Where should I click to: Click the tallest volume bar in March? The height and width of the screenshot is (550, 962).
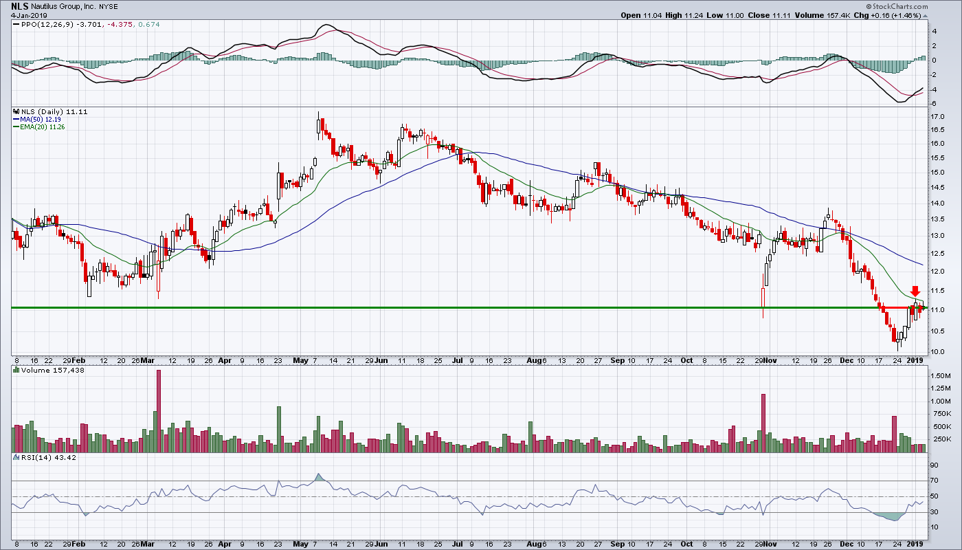(x=159, y=411)
